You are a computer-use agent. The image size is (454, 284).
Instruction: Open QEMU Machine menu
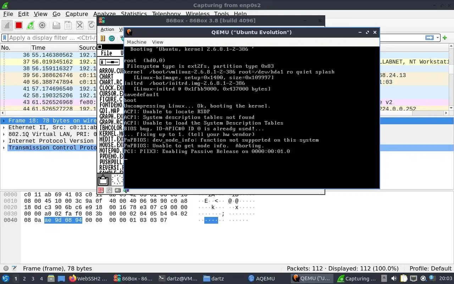click(x=137, y=42)
